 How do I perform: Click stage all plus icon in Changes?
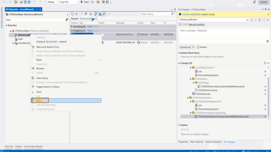tap(265, 63)
